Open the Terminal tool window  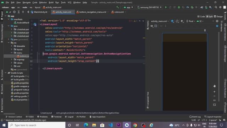[56, 117]
